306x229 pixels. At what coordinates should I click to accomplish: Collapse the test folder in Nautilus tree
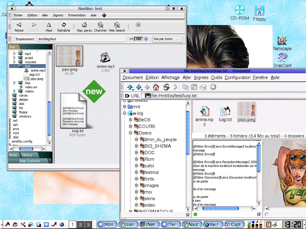pos(15,66)
